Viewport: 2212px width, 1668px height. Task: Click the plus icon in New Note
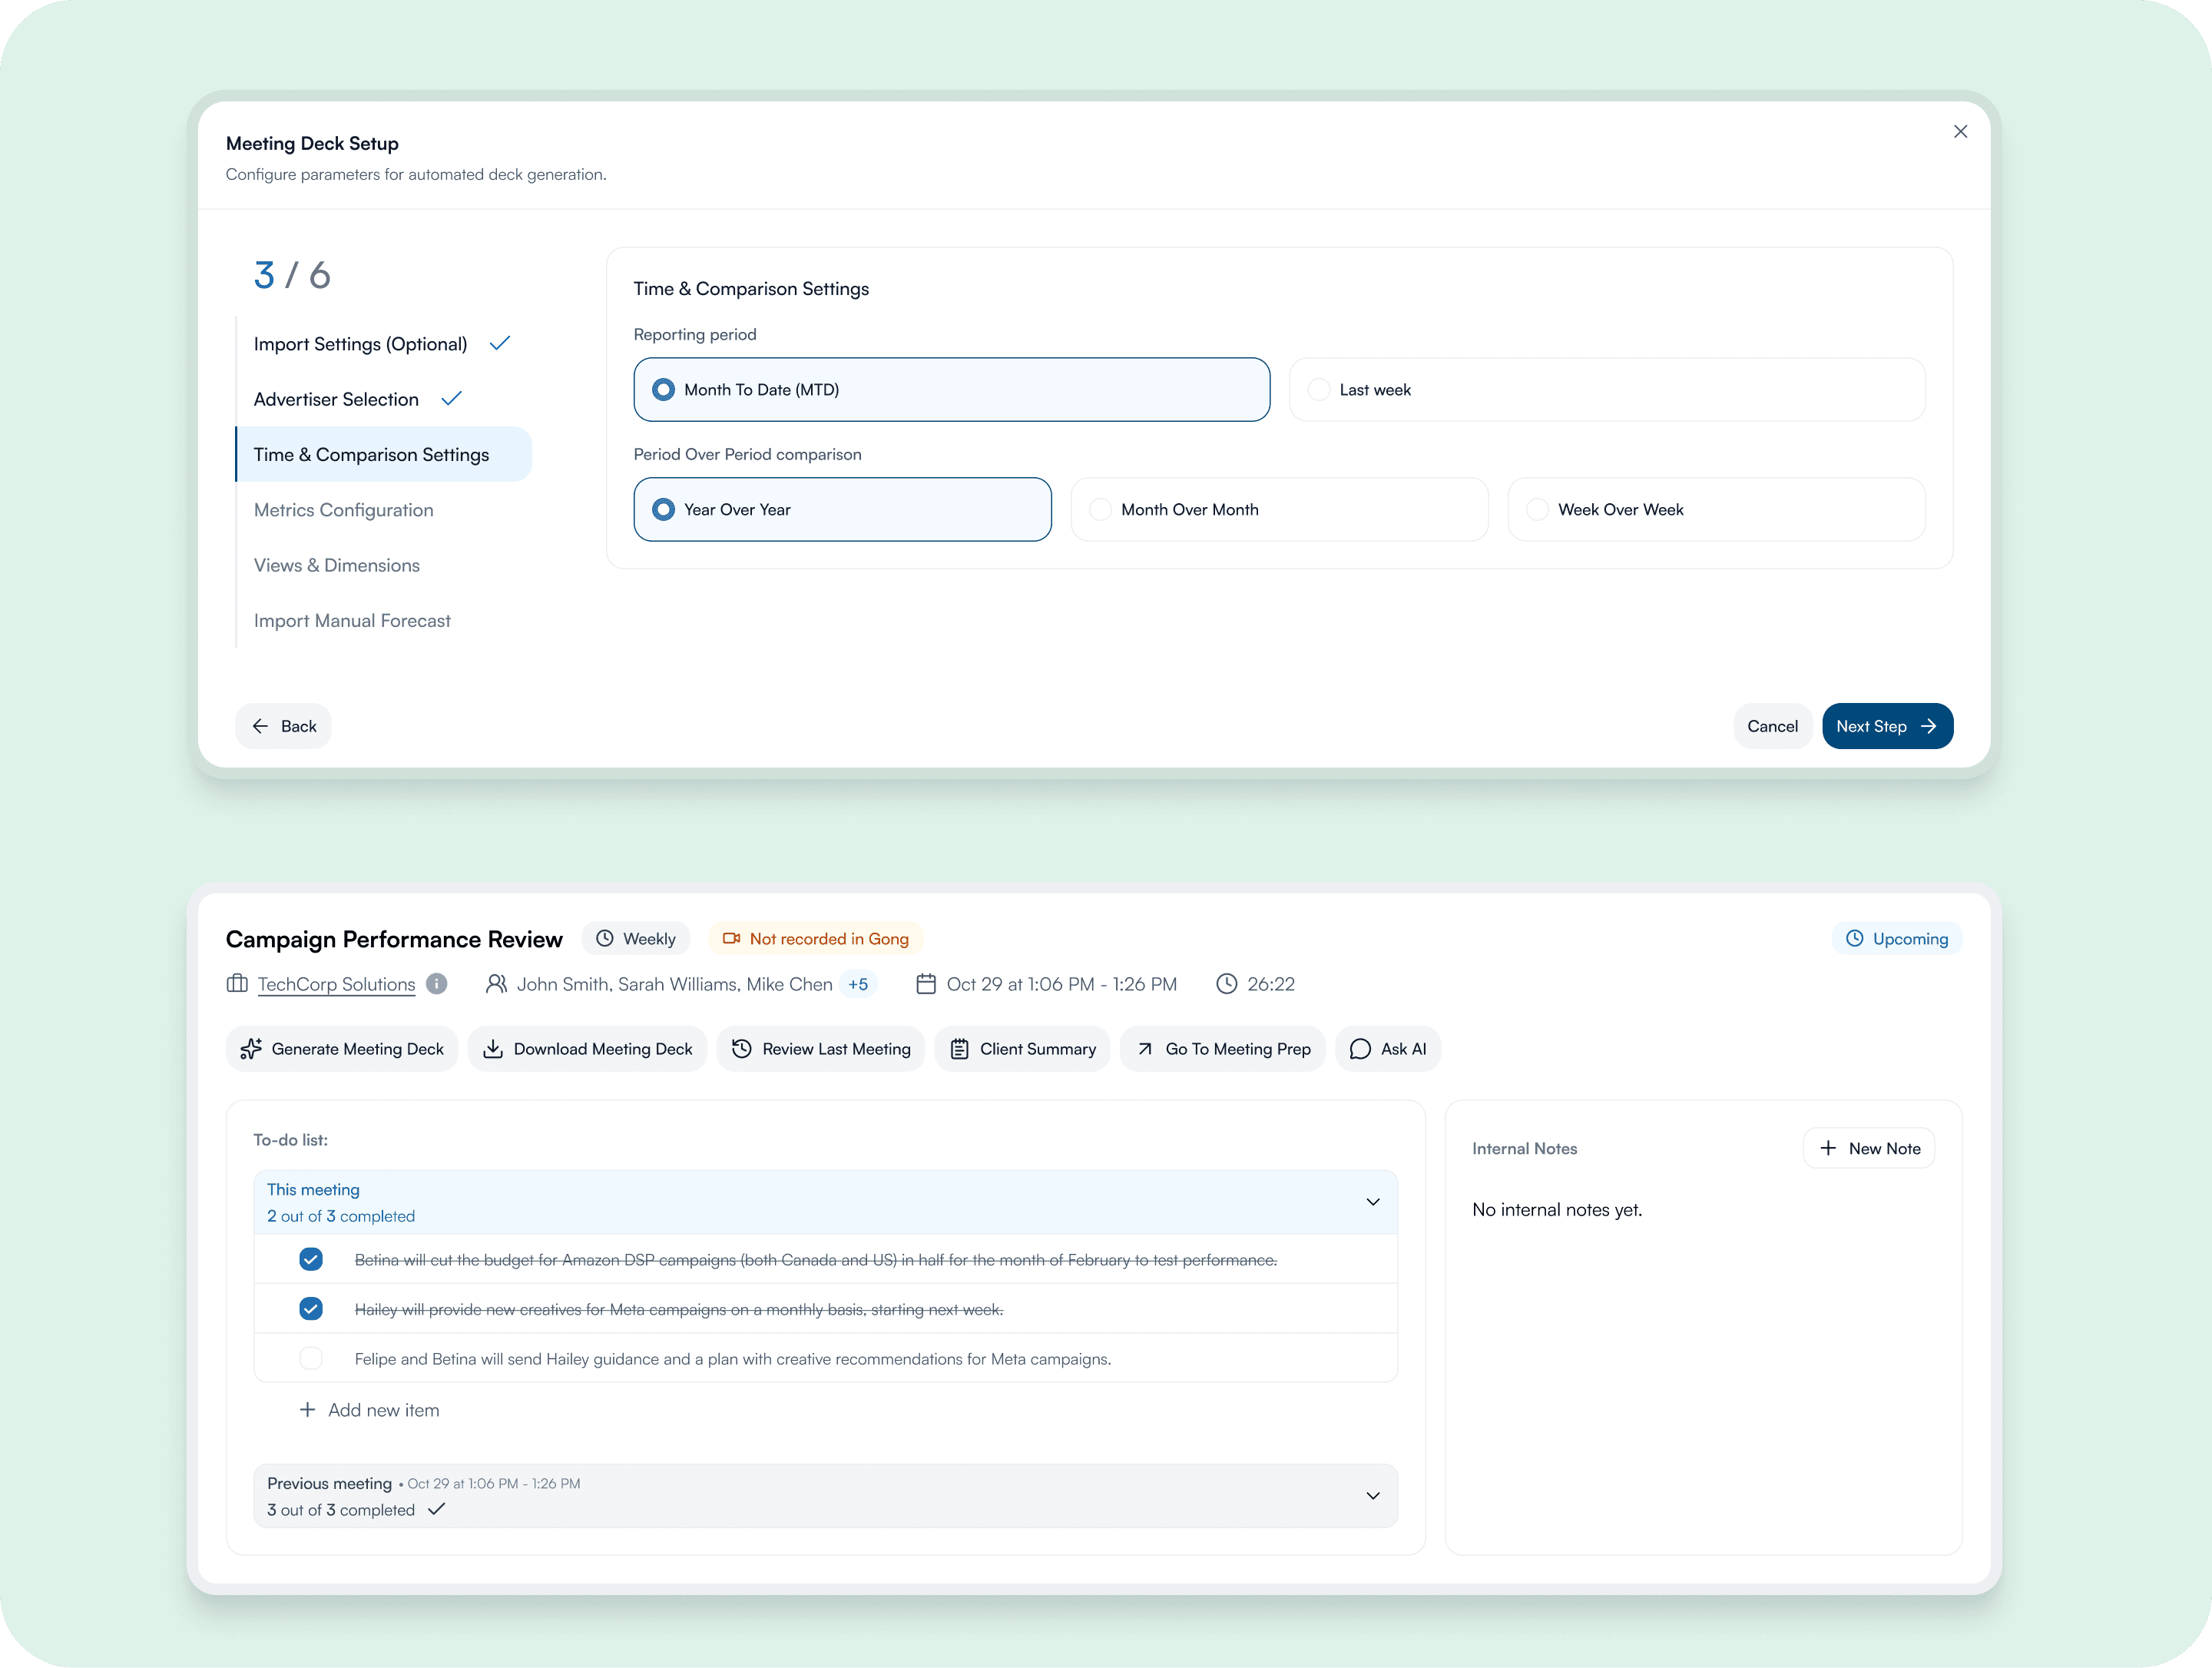[1828, 1148]
